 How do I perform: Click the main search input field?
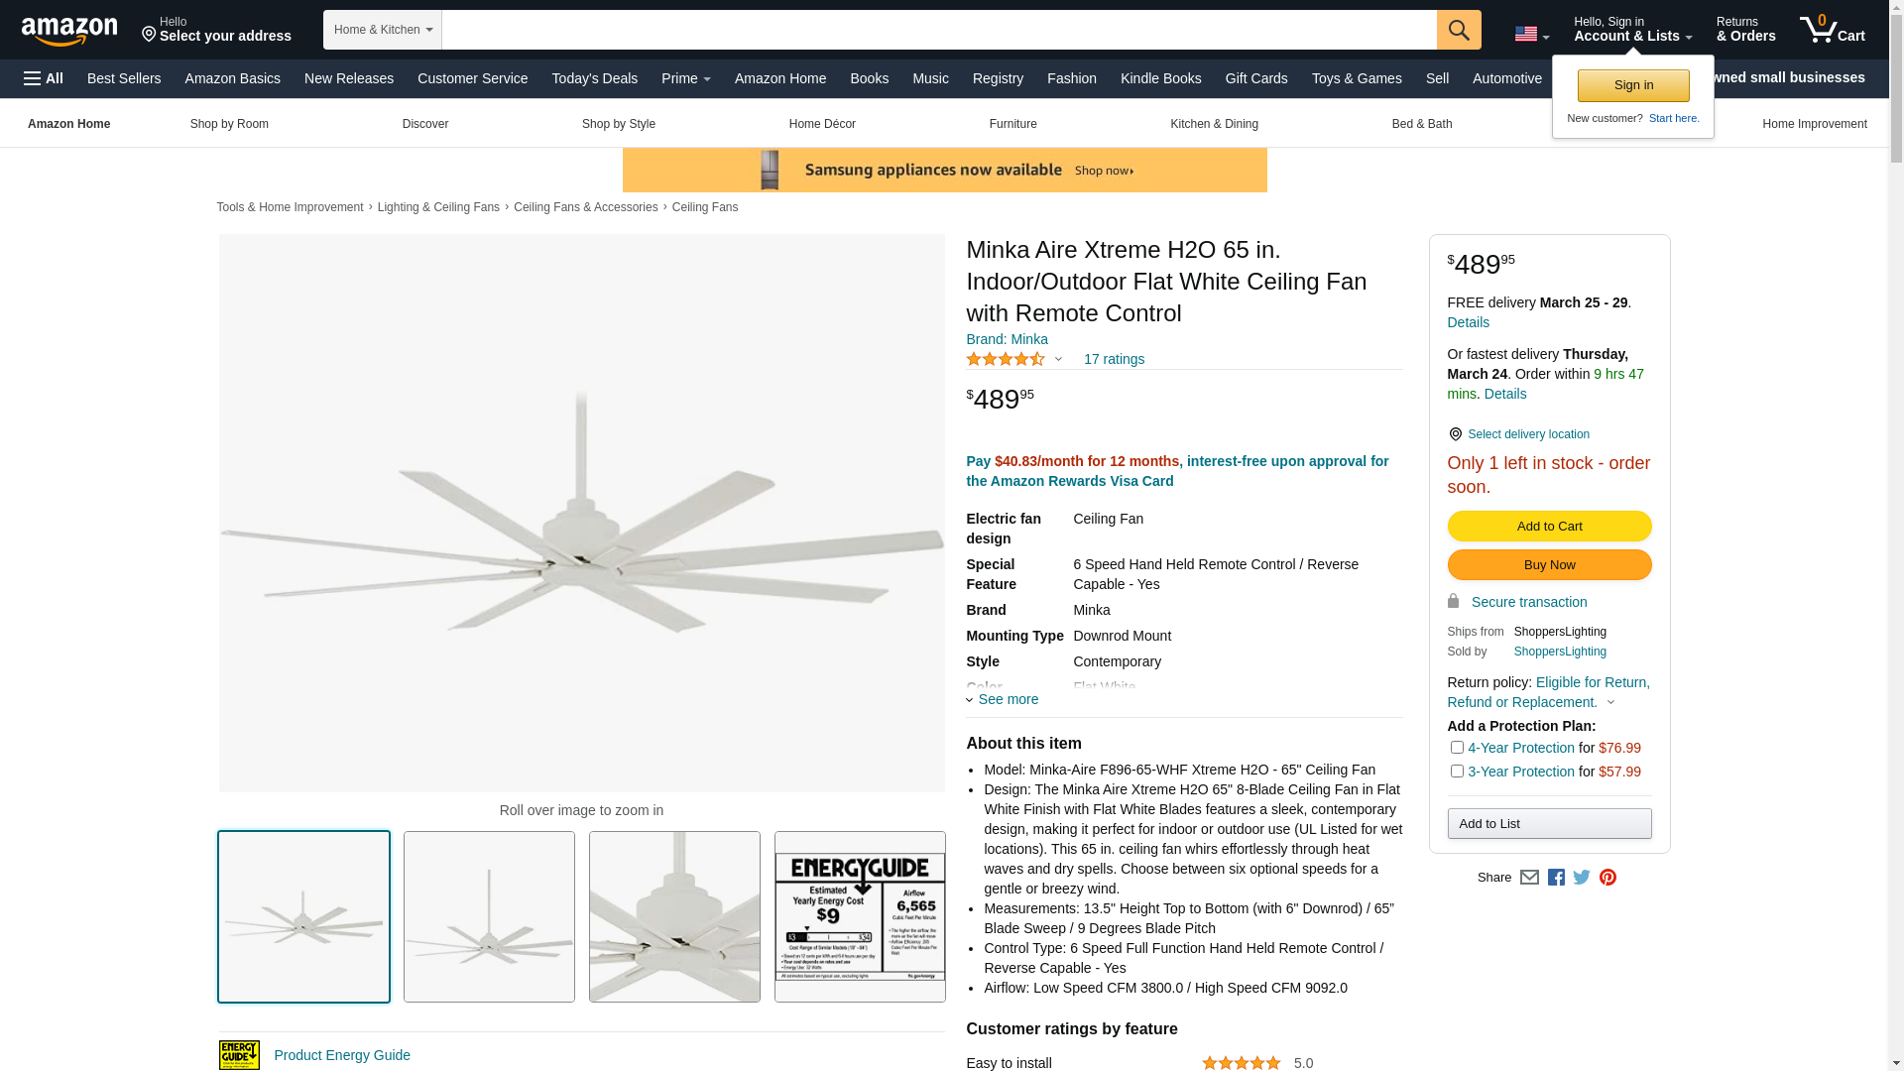tap(938, 30)
